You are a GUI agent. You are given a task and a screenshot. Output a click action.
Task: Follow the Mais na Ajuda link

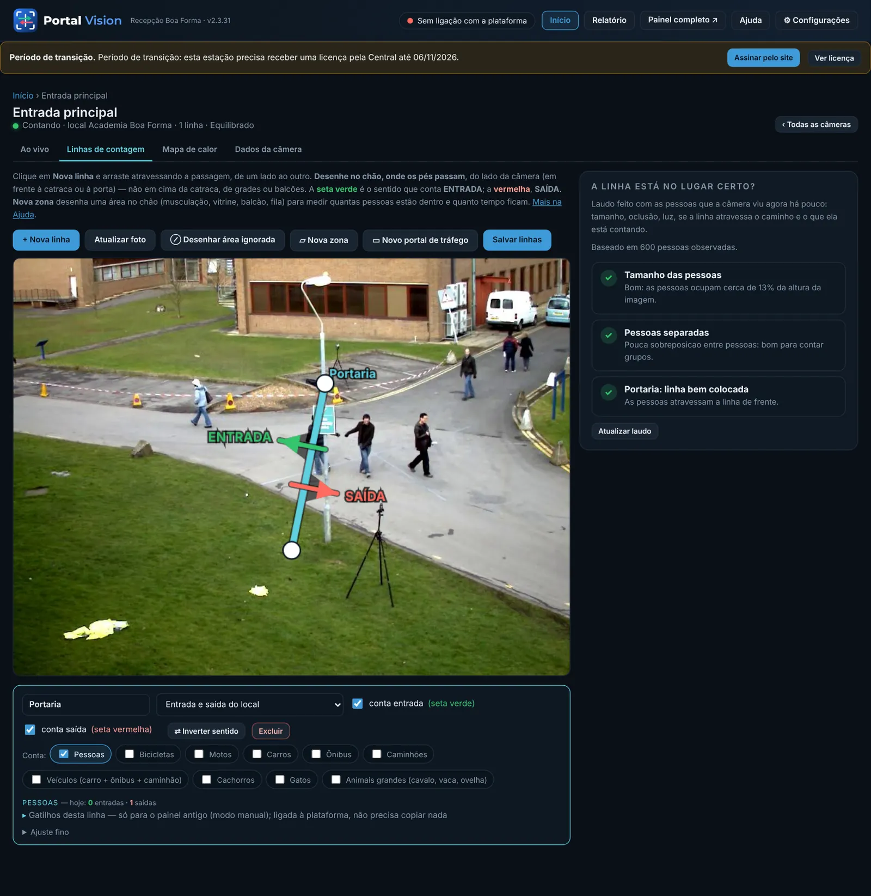coord(547,202)
